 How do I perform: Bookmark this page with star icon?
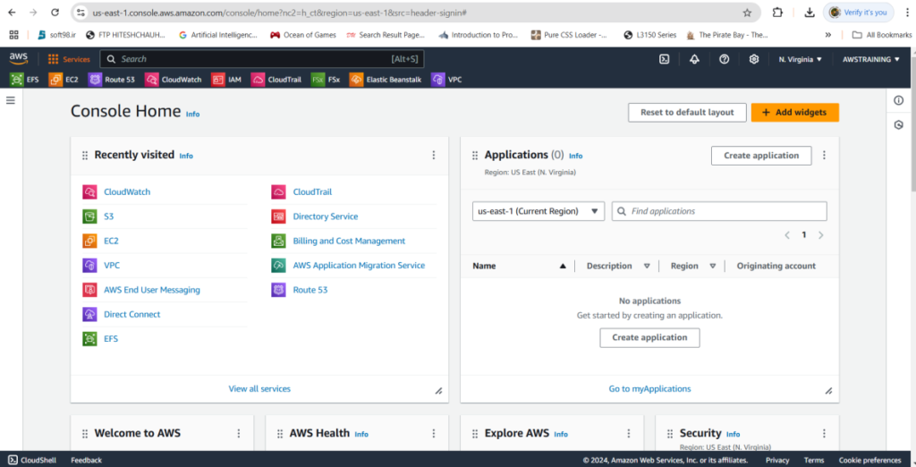click(747, 13)
